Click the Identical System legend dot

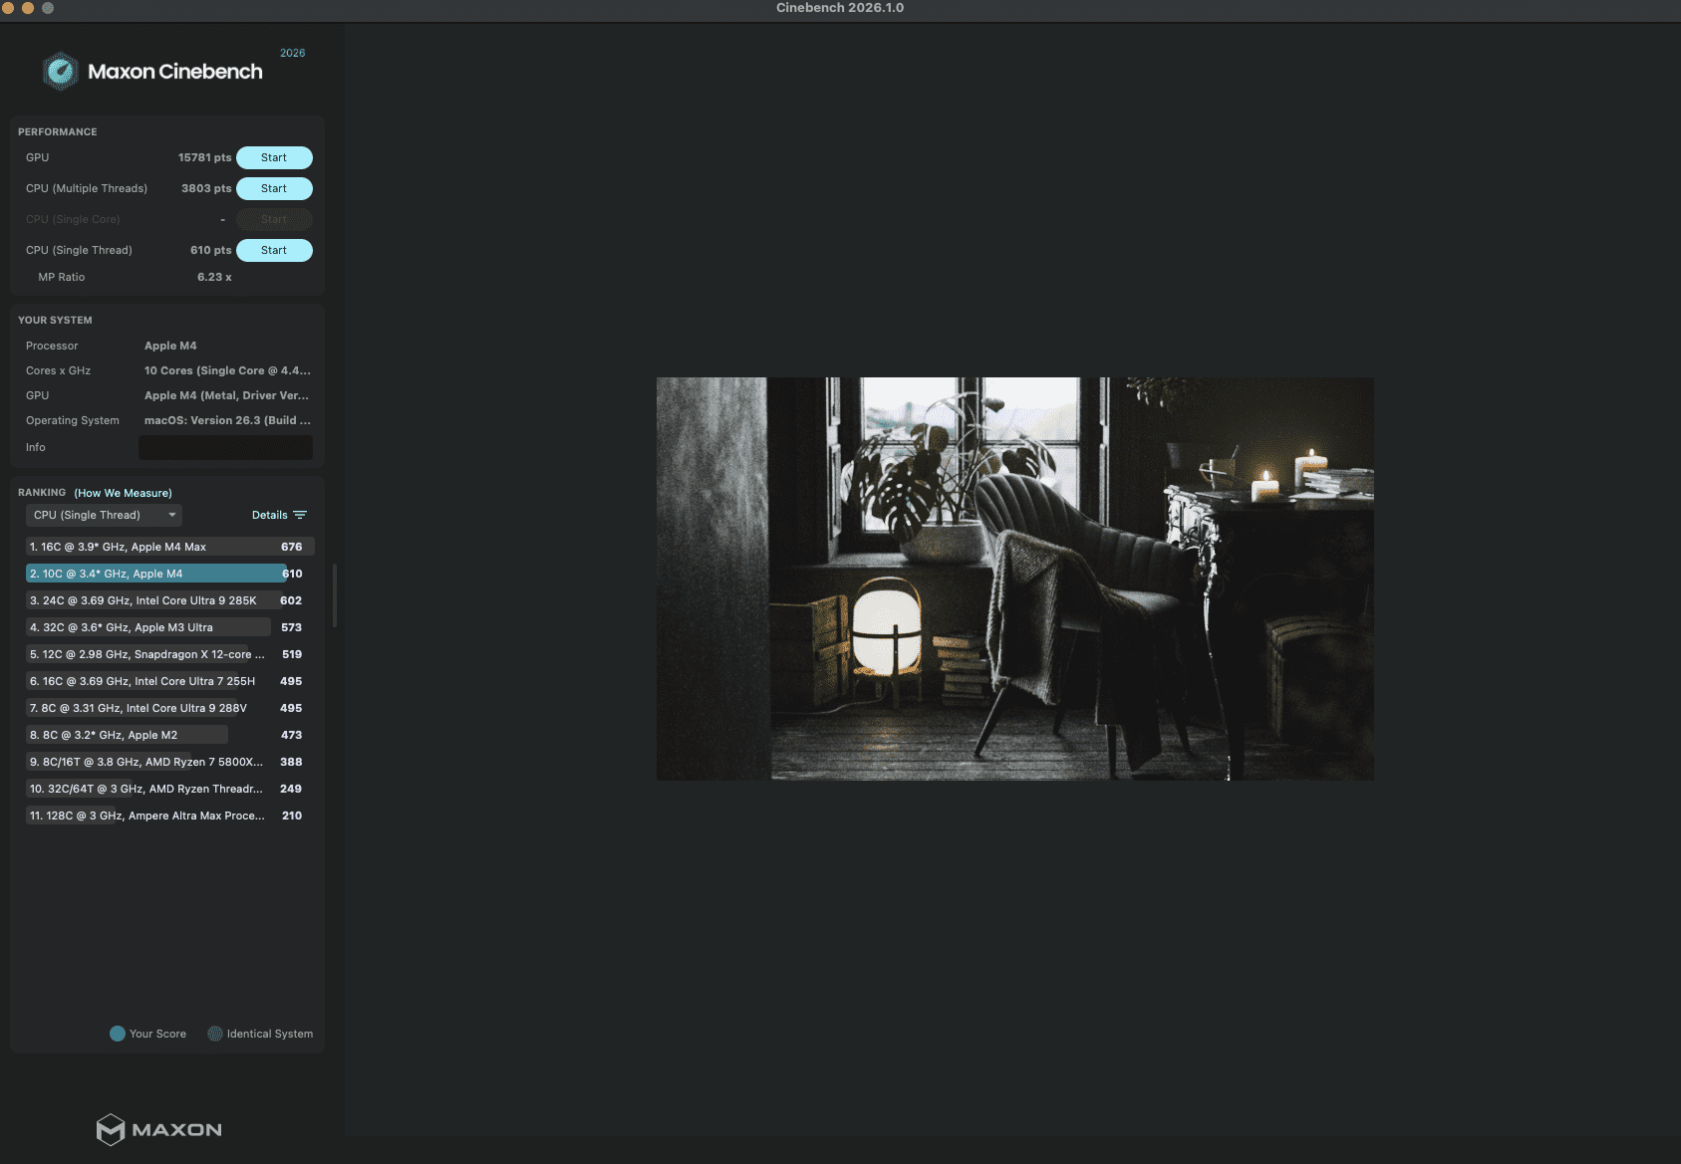[x=215, y=1034]
